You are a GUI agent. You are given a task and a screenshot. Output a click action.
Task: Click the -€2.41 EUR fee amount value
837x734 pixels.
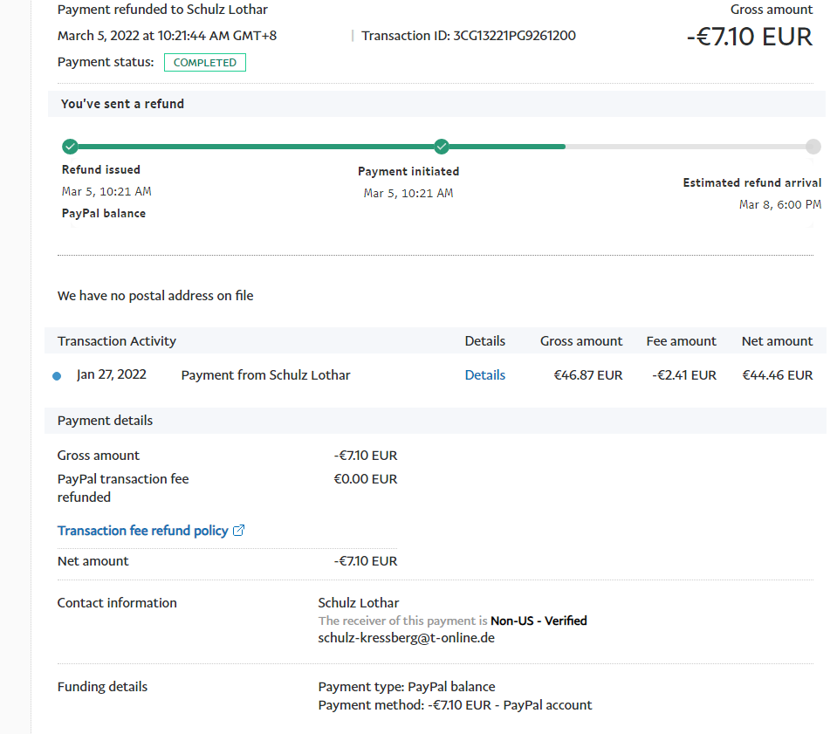tap(683, 375)
